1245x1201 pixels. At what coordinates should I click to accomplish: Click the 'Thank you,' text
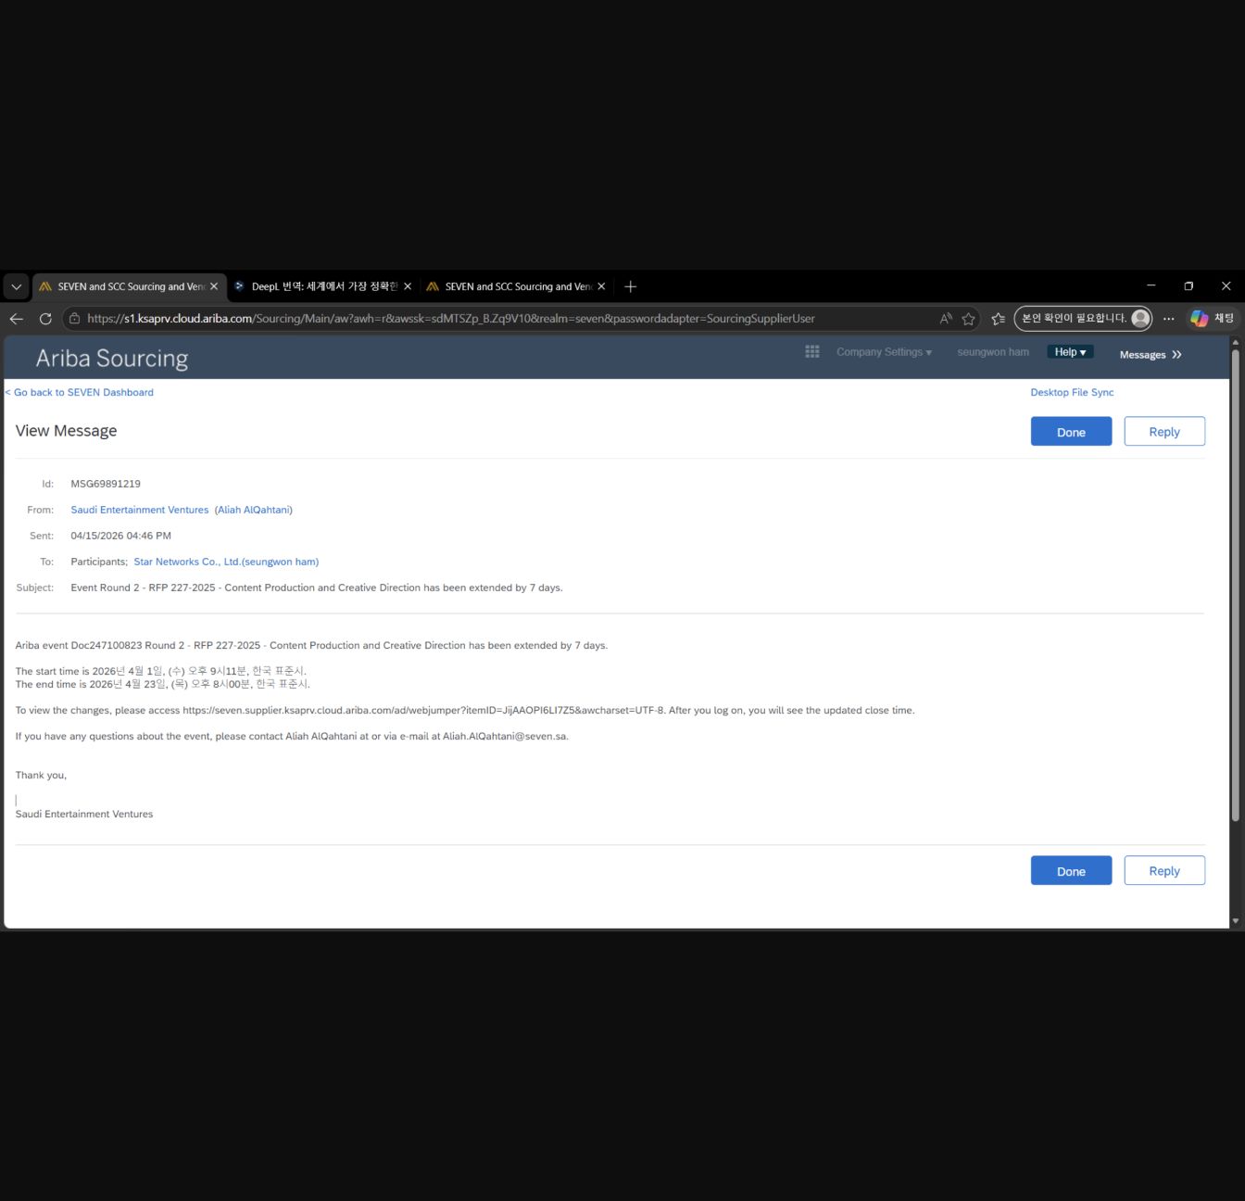[41, 776]
